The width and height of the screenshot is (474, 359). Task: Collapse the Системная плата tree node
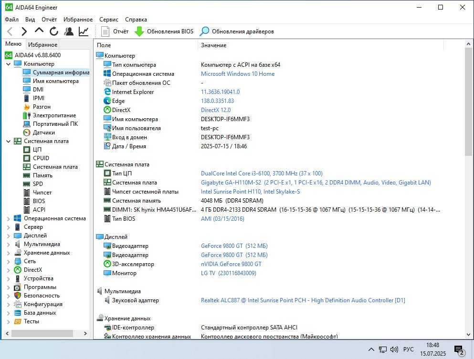(8, 141)
